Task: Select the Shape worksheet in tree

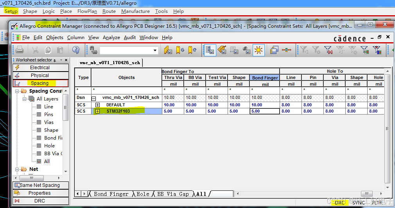Action: 51,130
